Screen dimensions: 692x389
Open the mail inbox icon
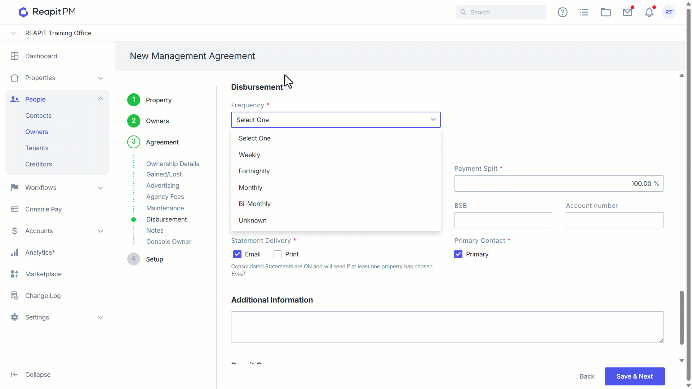coord(627,12)
